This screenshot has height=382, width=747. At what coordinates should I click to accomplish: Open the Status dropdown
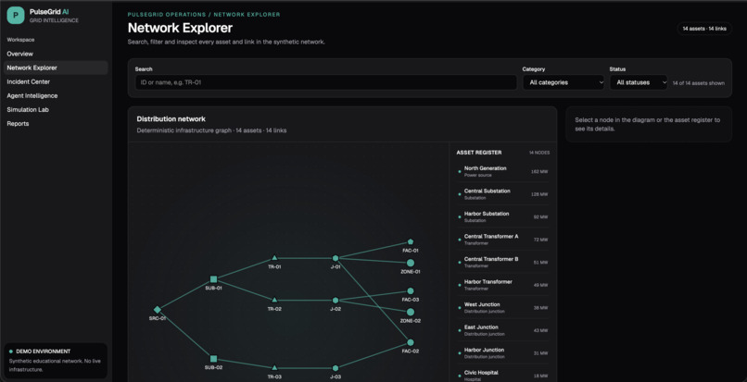[639, 82]
